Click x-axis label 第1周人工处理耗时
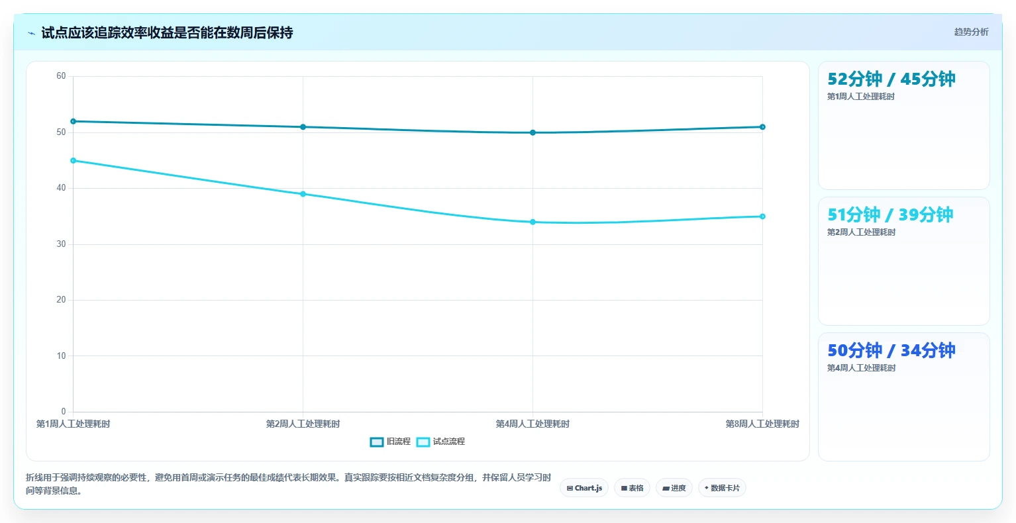This screenshot has width=1016, height=523. pyautogui.click(x=73, y=424)
